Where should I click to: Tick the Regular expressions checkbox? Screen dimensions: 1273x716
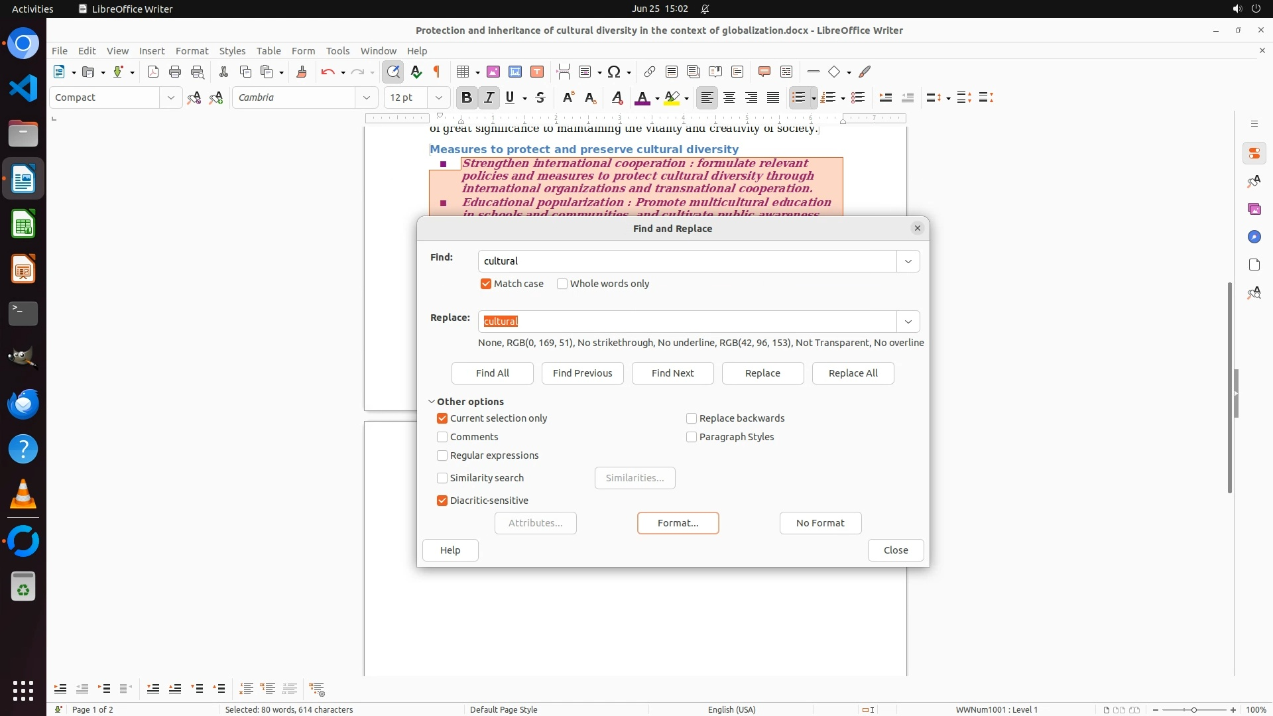[442, 455]
